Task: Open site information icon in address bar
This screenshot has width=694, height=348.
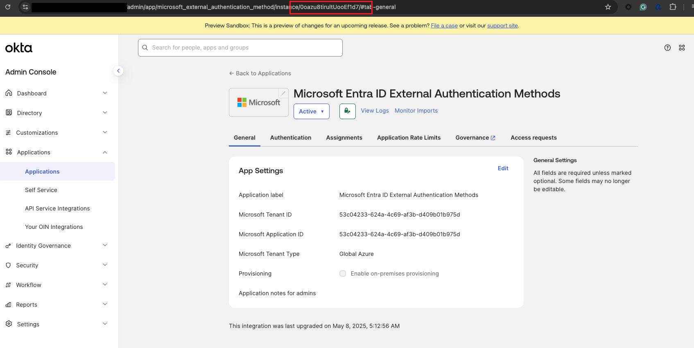Action: (25, 7)
